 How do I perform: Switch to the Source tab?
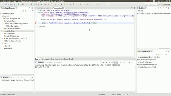click(x=38, y=59)
